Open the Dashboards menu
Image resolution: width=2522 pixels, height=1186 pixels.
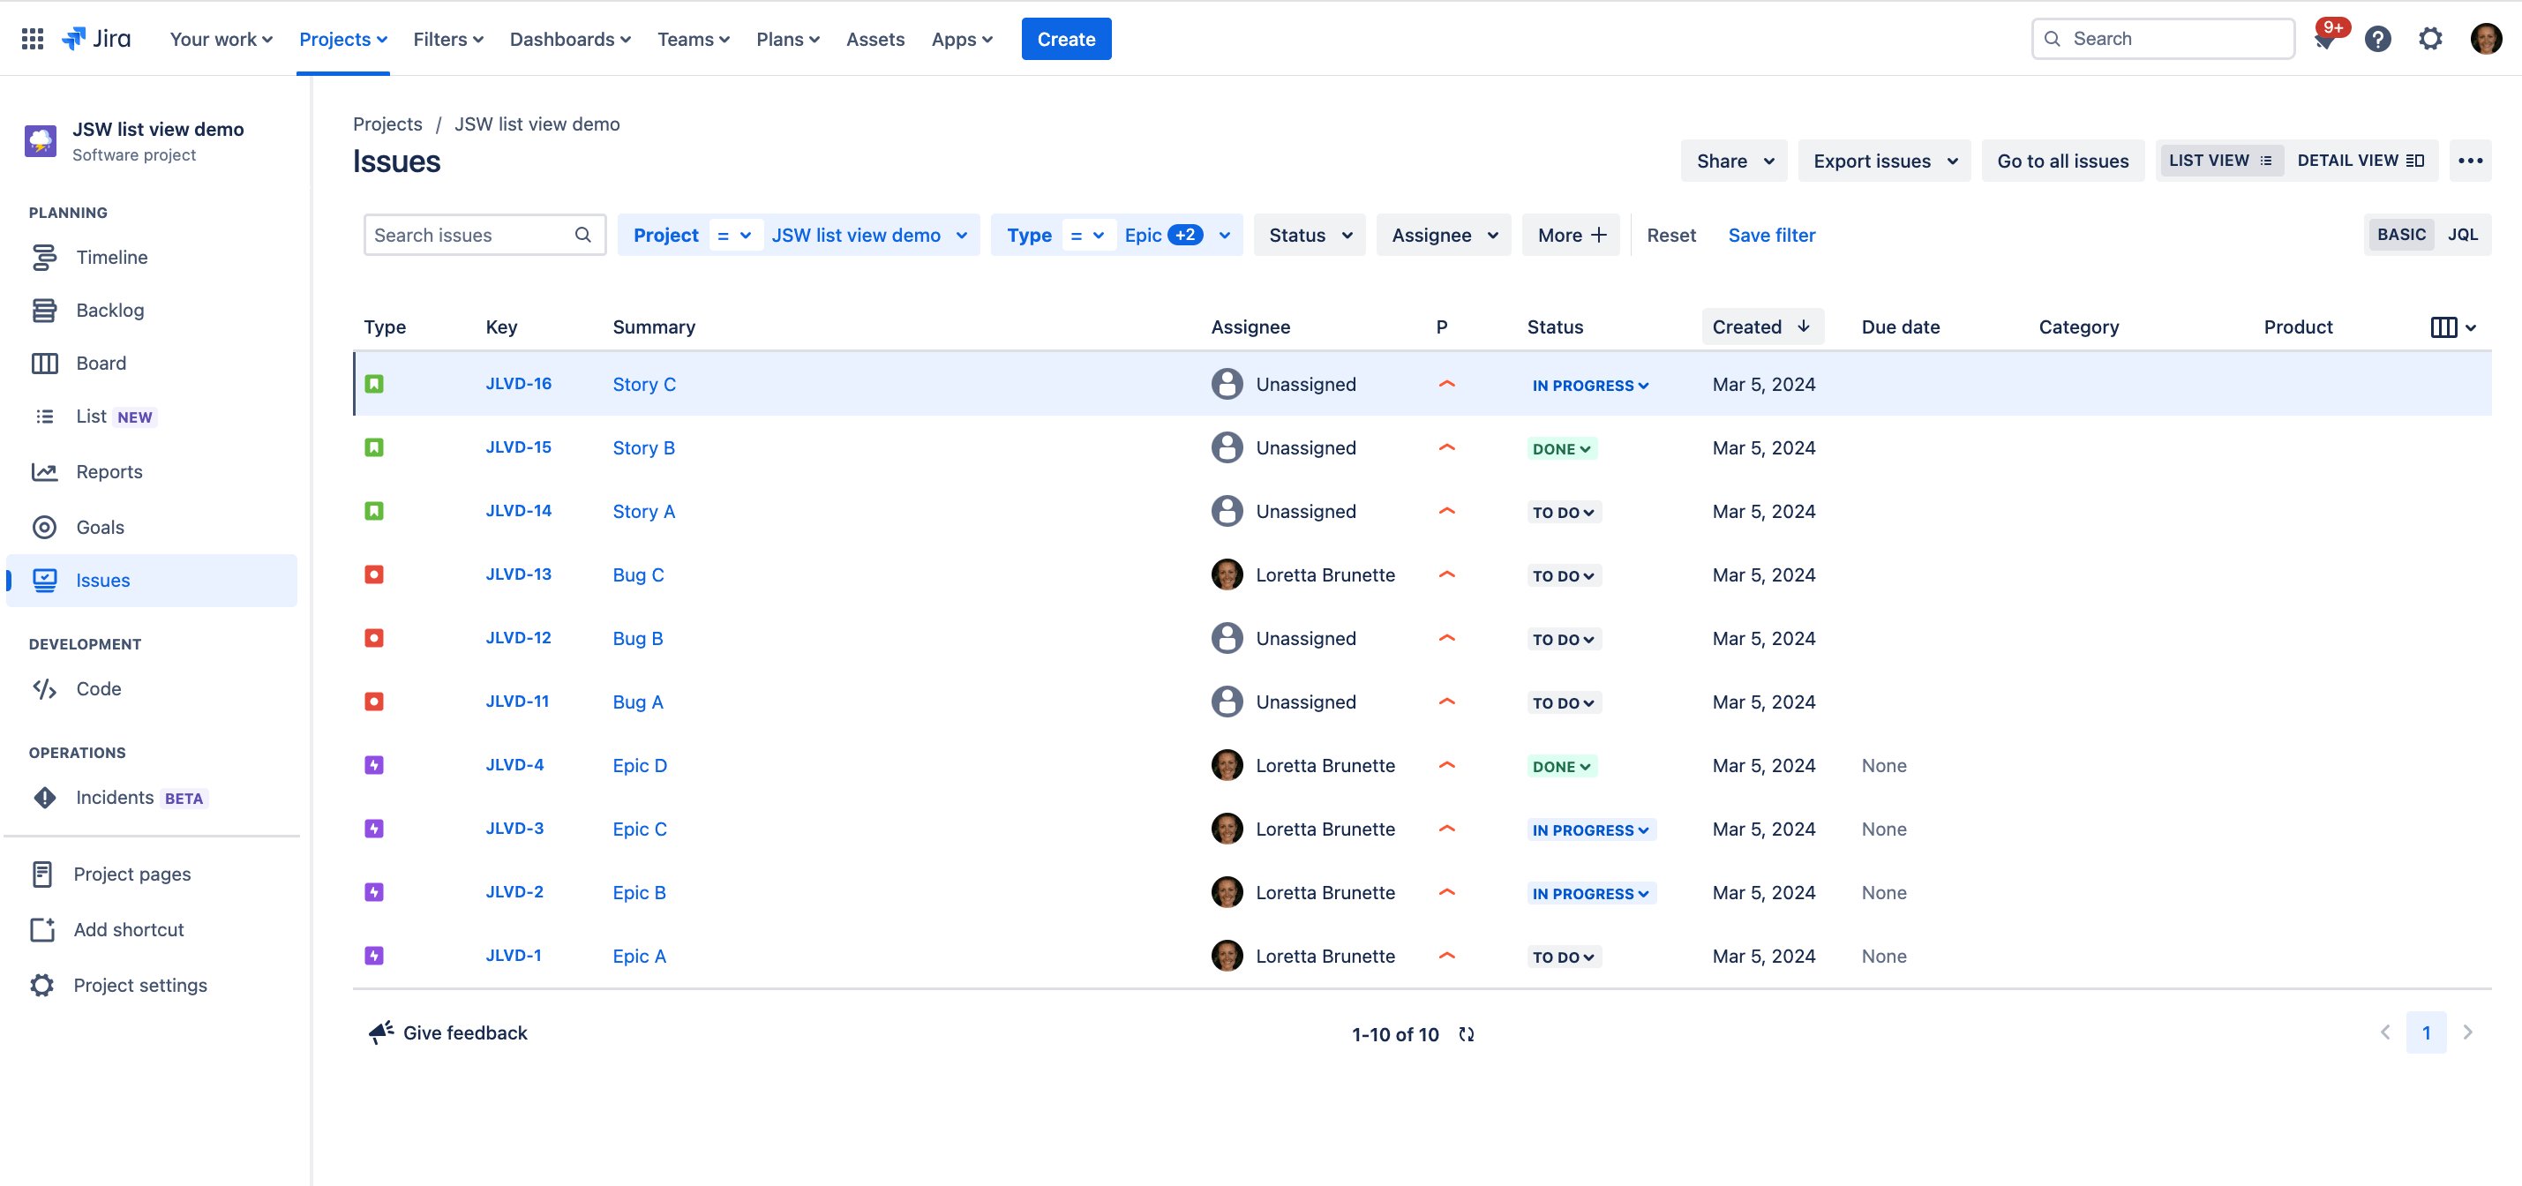[570, 39]
